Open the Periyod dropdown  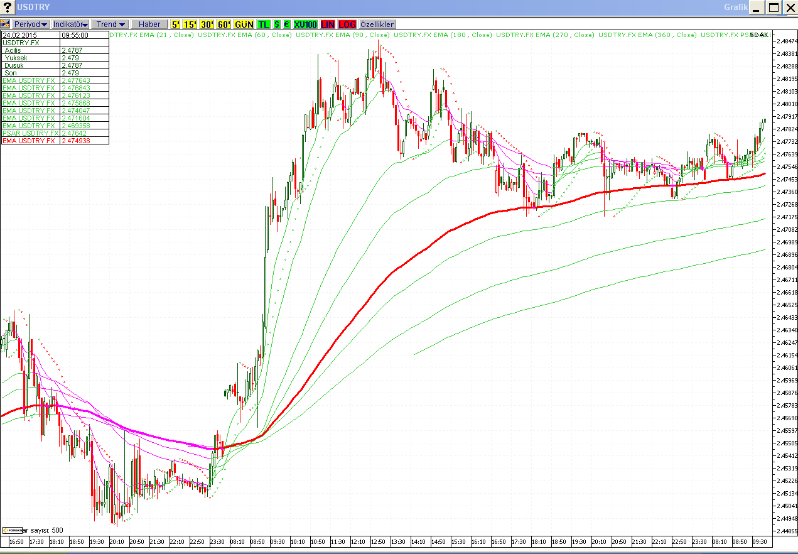tap(31, 24)
